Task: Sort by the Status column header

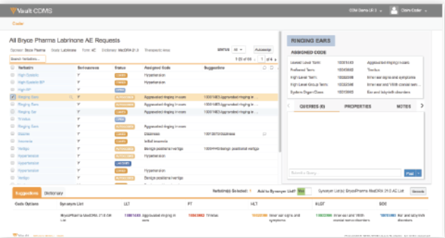Action: 120,68
